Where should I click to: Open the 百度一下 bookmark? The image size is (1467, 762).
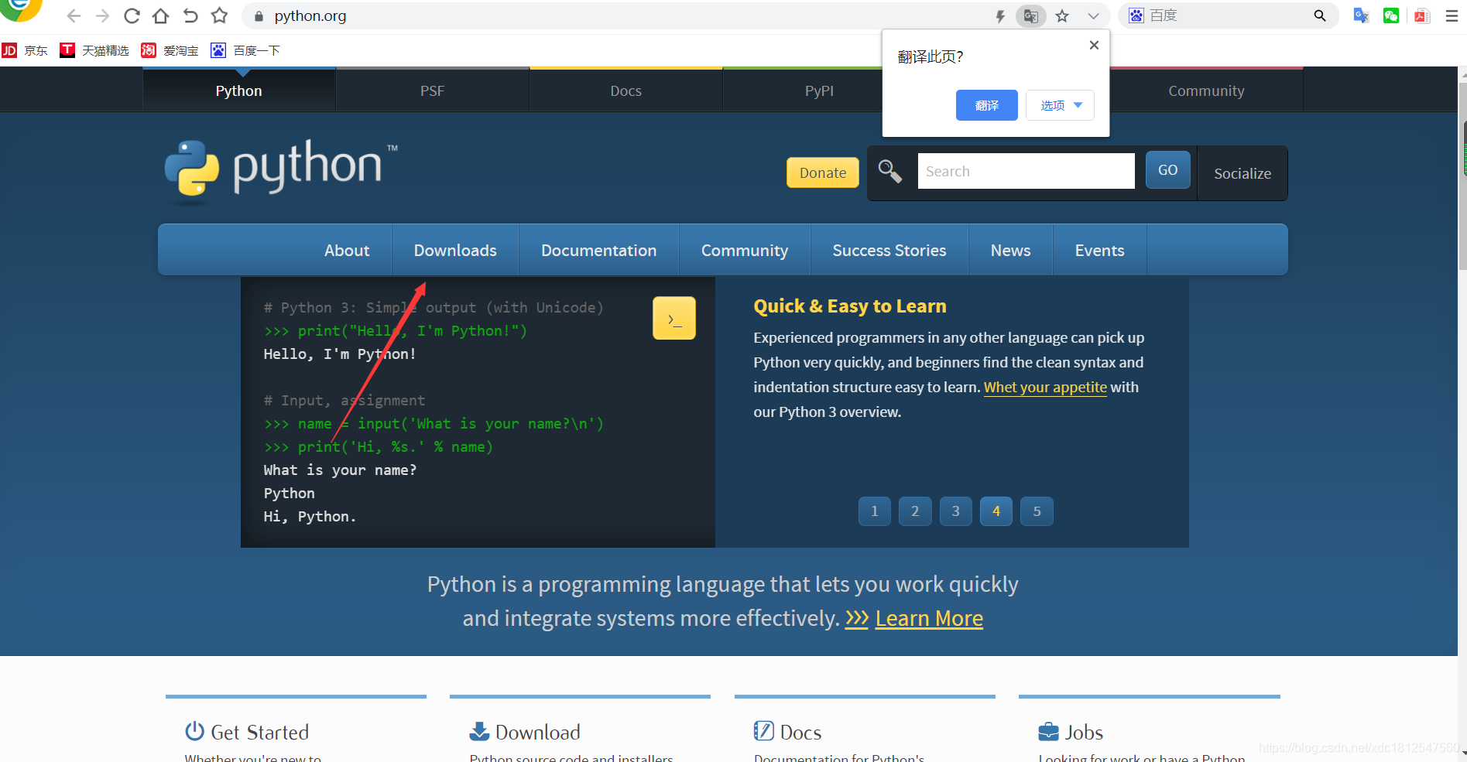tap(245, 50)
